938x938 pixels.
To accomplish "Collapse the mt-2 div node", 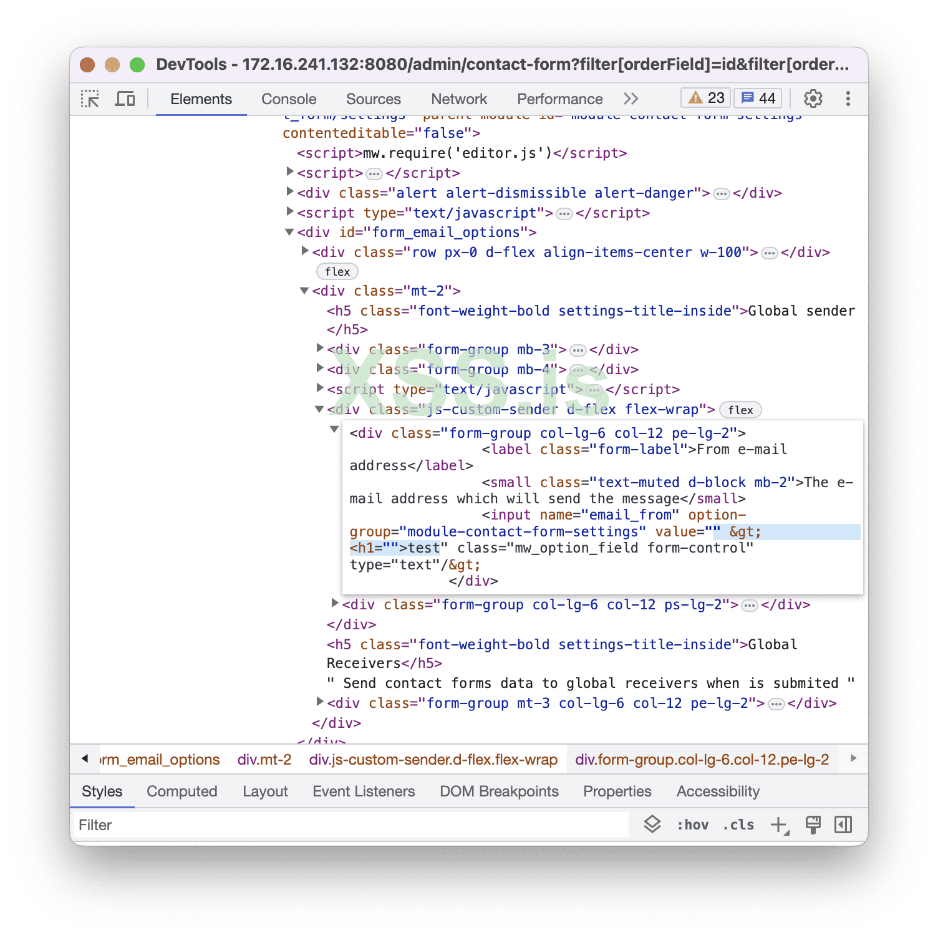I will 304,291.
